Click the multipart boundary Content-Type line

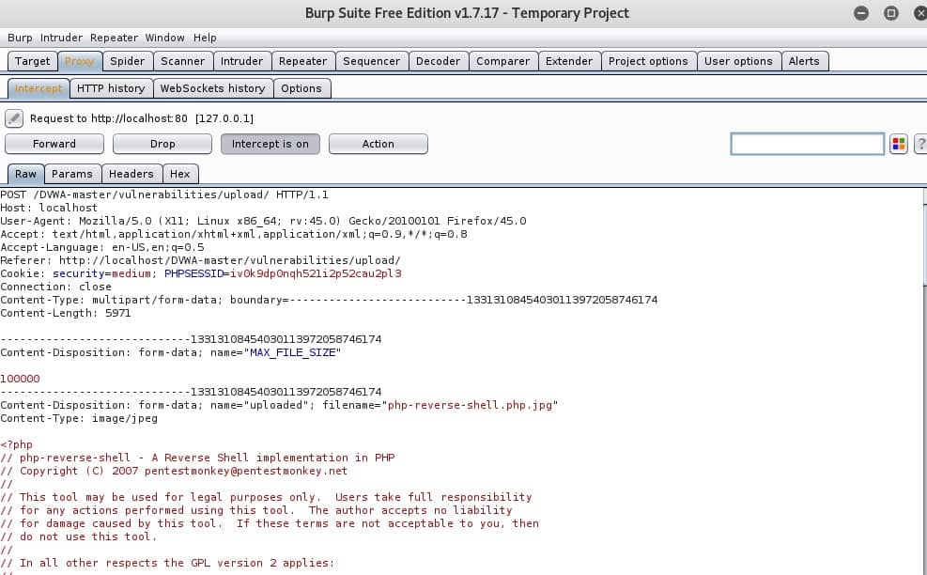point(329,300)
